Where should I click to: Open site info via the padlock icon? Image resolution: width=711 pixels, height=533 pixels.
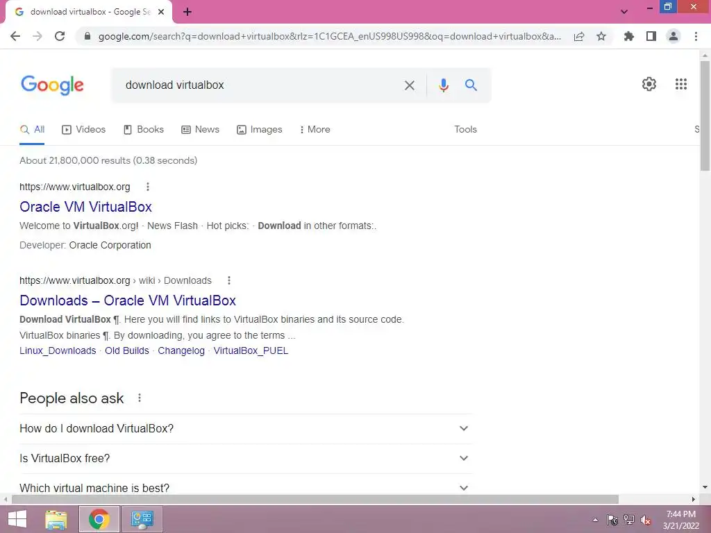tap(87, 36)
